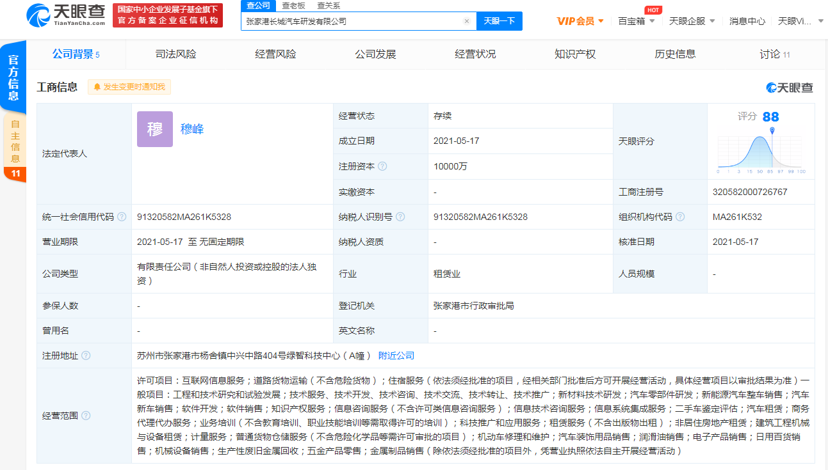Expand the VIP会员 dropdown

point(580,21)
